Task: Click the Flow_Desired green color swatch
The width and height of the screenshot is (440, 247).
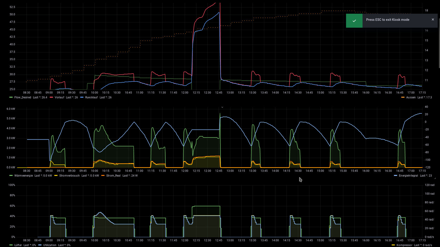Action: tap(11, 97)
